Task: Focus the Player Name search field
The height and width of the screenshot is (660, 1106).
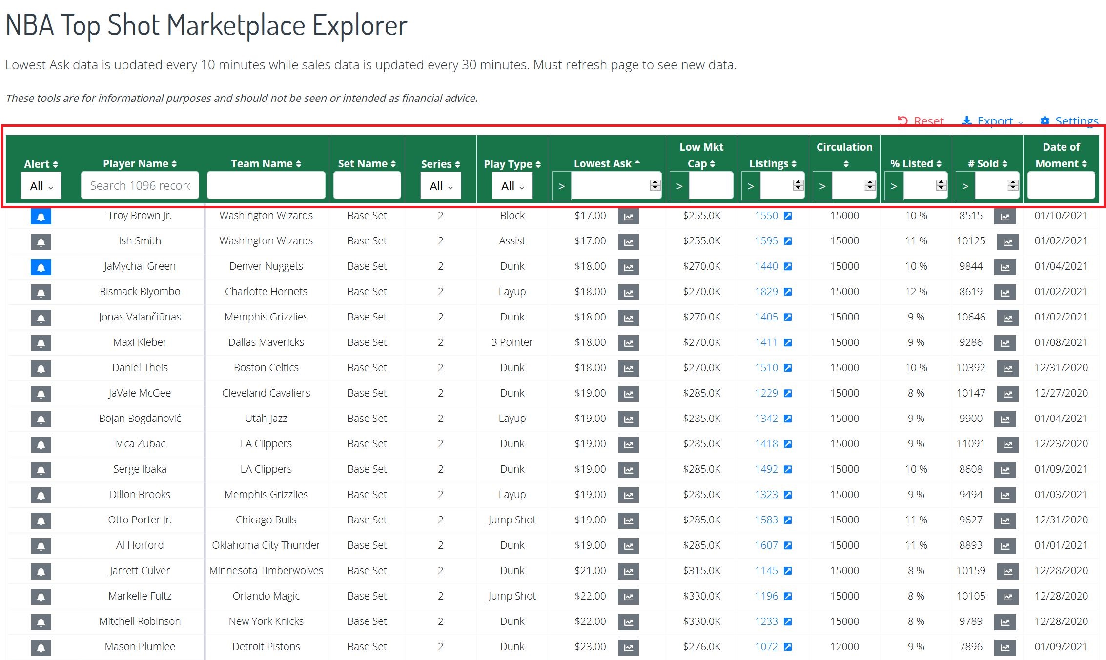Action: pyautogui.click(x=140, y=185)
